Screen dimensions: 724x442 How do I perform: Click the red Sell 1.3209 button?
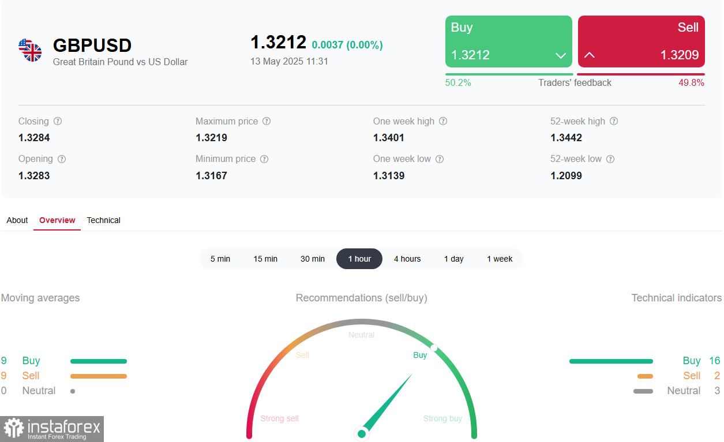tap(642, 41)
